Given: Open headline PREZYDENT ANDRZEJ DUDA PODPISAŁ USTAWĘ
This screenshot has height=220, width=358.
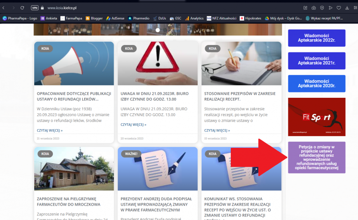Looking at the screenshot, I should pyautogui.click(x=156, y=204).
